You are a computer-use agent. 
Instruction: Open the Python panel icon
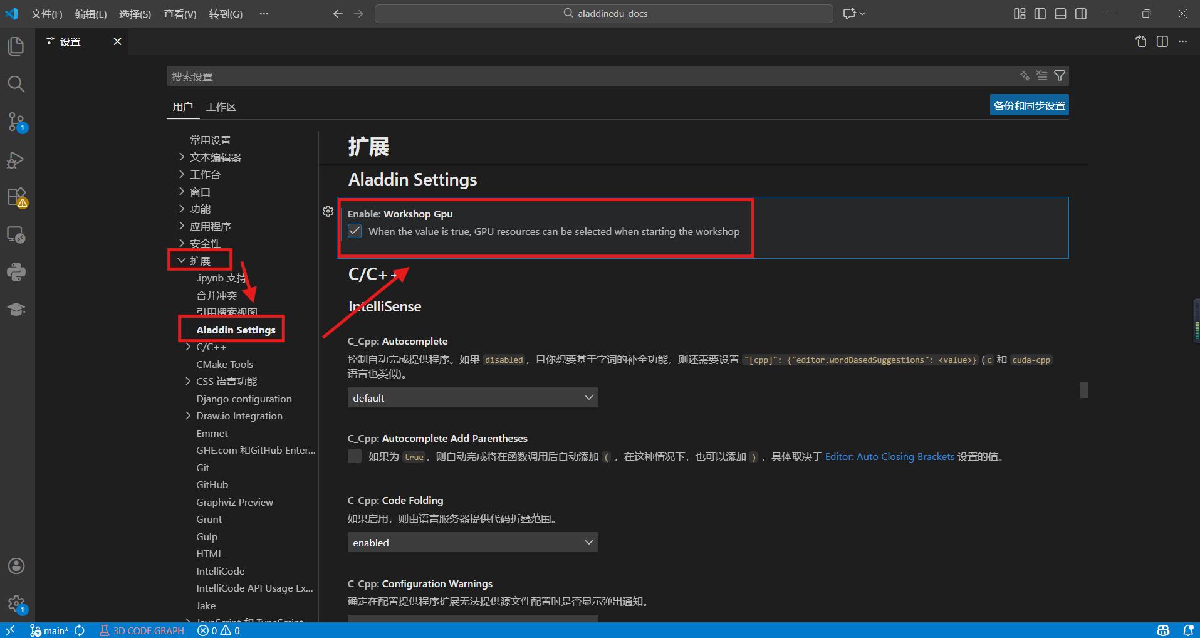pyautogui.click(x=16, y=272)
